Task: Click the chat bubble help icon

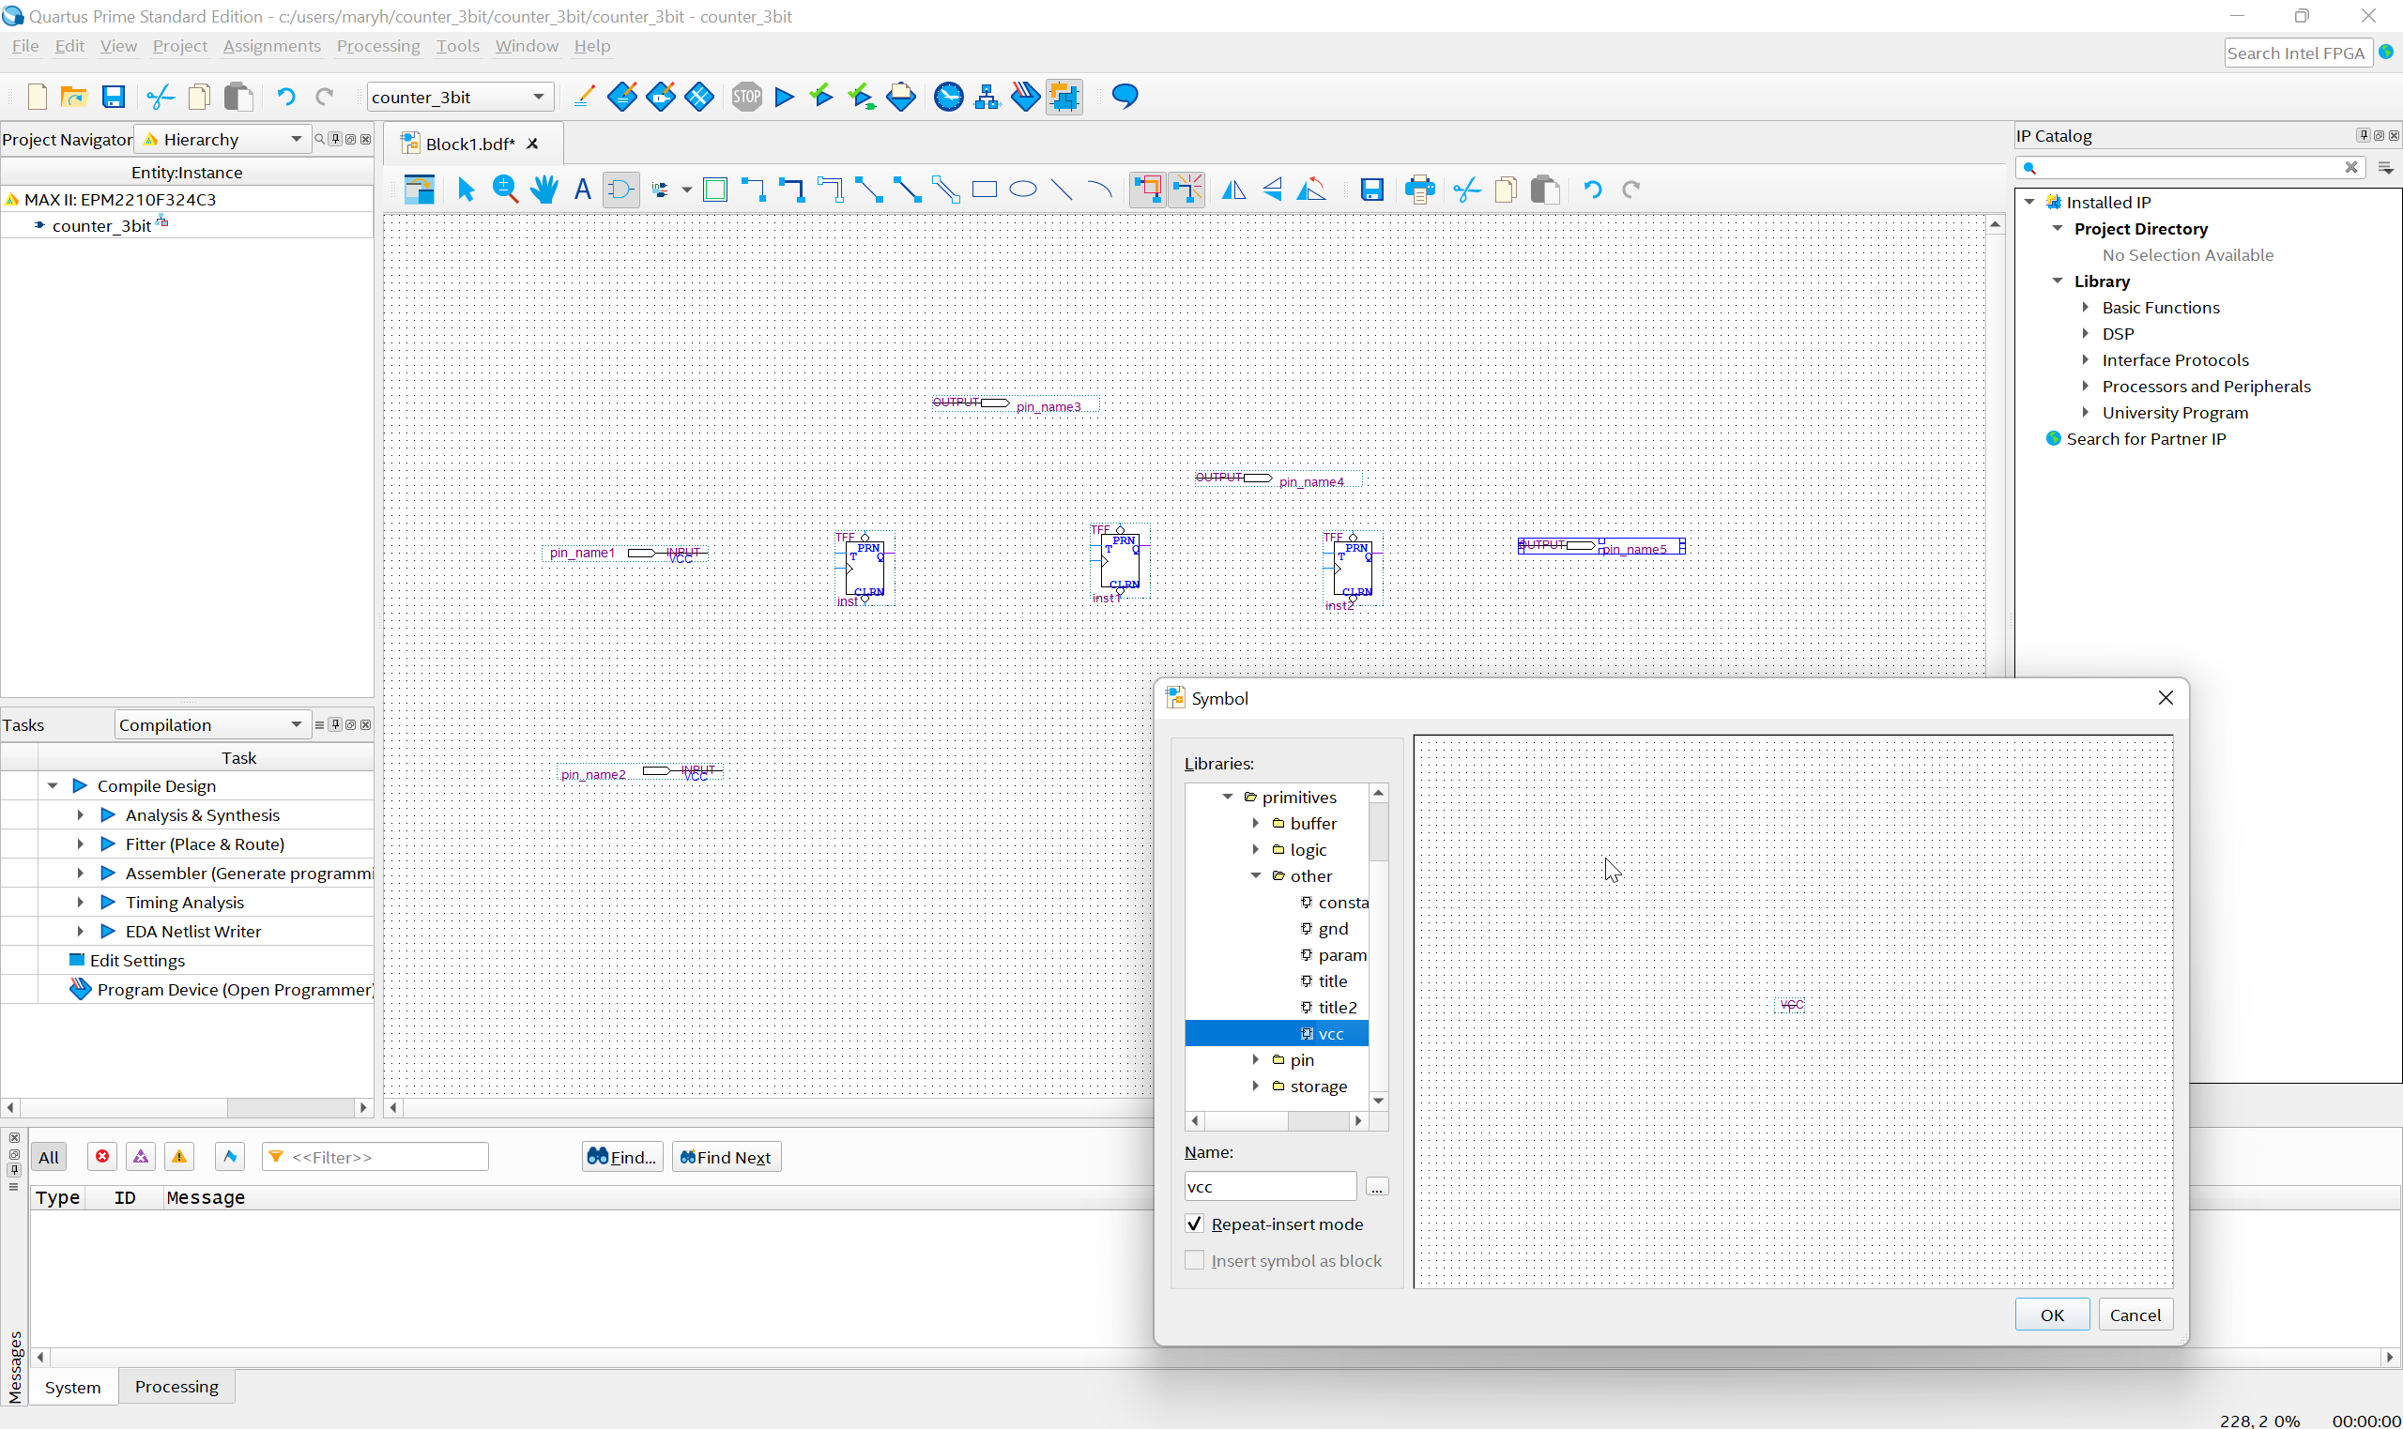Action: (x=1125, y=97)
